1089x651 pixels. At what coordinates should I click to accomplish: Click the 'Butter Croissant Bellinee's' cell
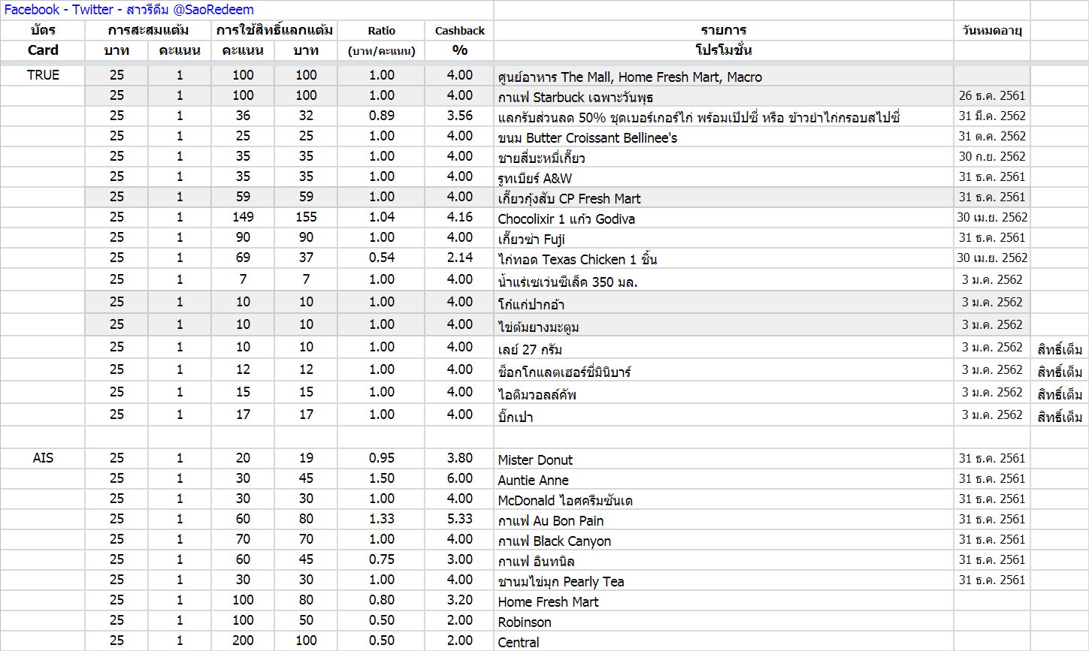pyautogui.click(x=724, y=137)
